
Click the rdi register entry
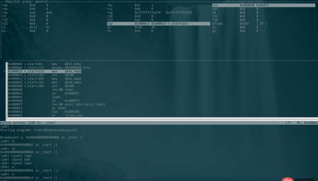click(x=235, y=9)
